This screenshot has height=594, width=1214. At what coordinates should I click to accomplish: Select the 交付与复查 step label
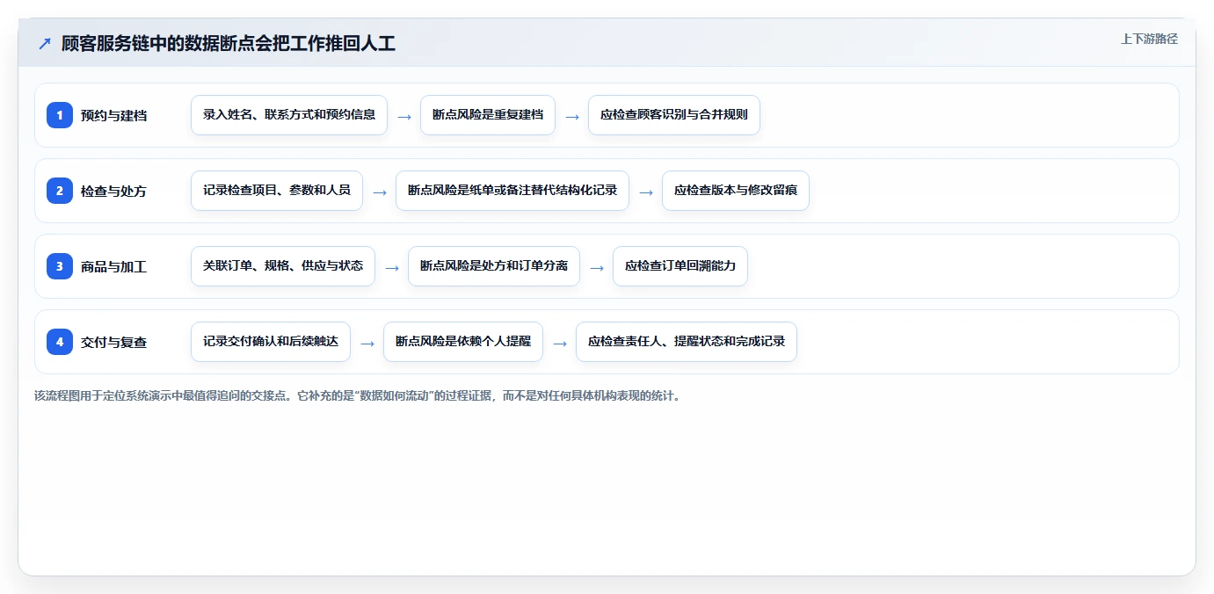coord(113,342)
